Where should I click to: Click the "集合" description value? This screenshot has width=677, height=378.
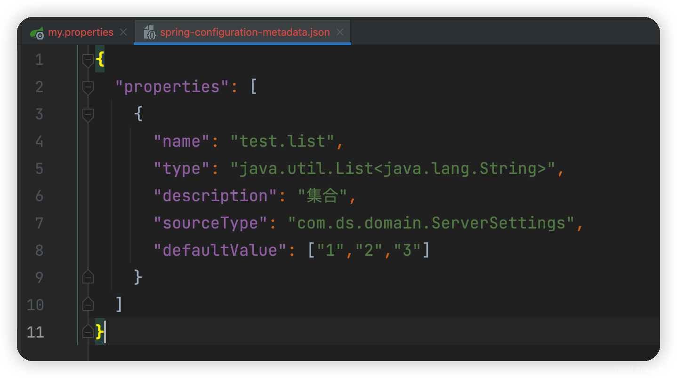322,196
